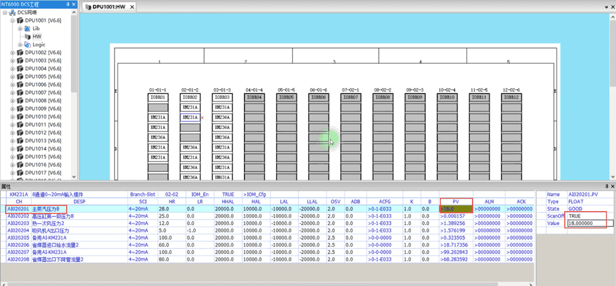Click the horizontal scrollbar under the properties table
Screen dimensions: 616x286
click(267, 284)
